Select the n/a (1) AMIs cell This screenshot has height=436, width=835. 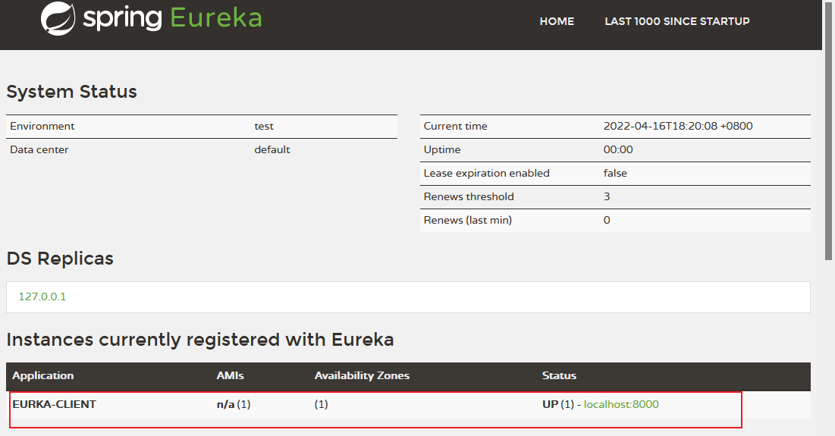coord(234,404)
